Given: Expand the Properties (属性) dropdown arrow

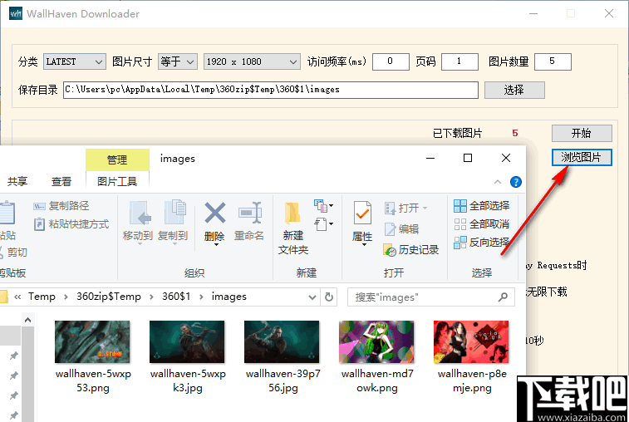Looking at the screenshot, I should (364, 244).
